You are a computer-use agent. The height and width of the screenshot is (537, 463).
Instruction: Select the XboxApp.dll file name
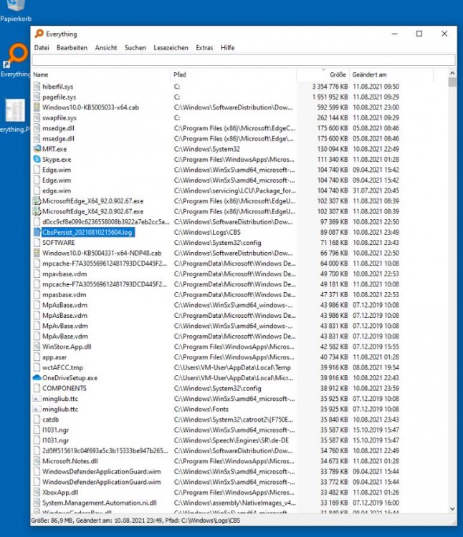60,492
